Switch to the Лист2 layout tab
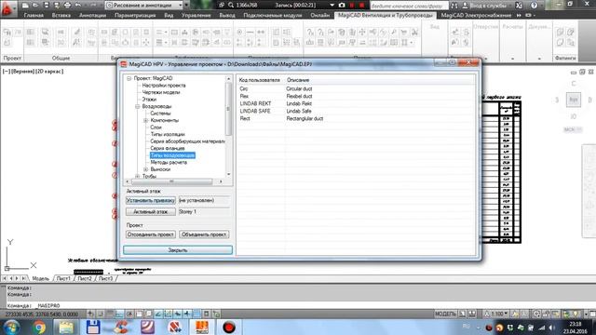596x335 pixels. [85, 278]
